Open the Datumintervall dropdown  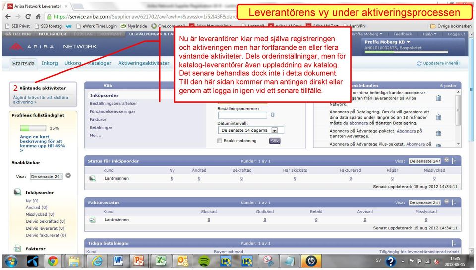(274, 130)
